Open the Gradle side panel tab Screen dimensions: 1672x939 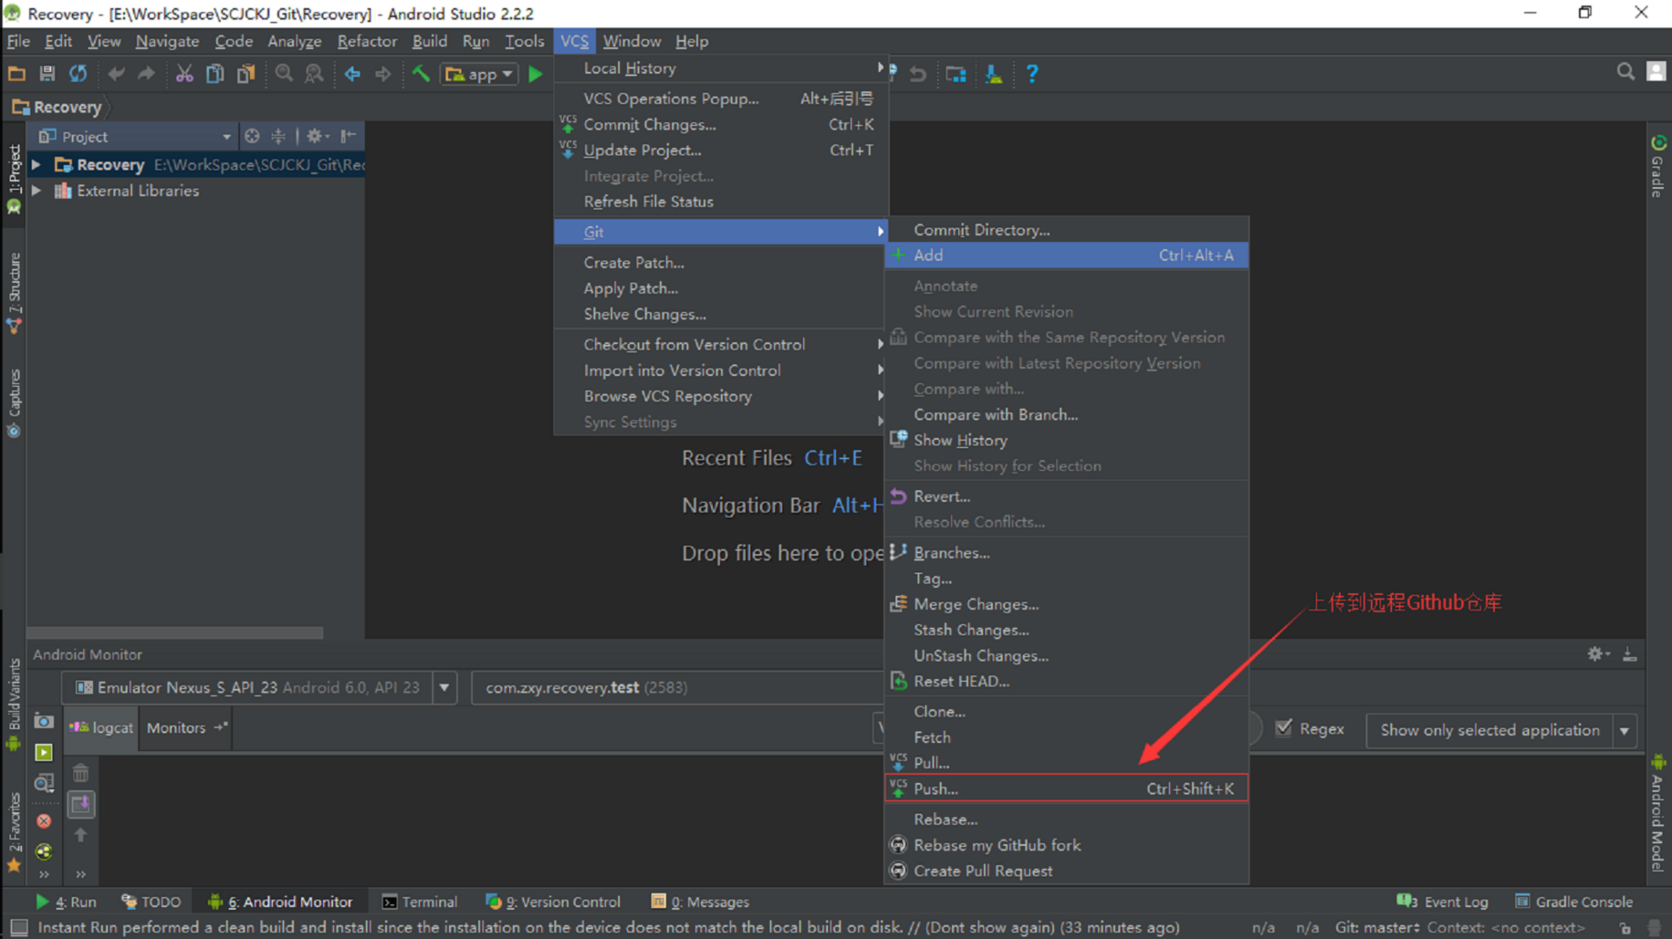click(x=1657, y=166)
